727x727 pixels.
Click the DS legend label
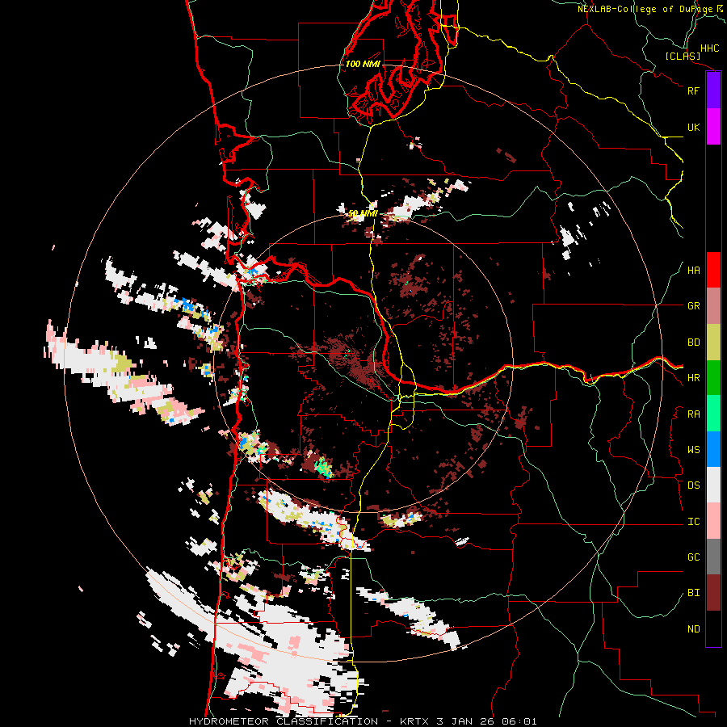[693, 485]
